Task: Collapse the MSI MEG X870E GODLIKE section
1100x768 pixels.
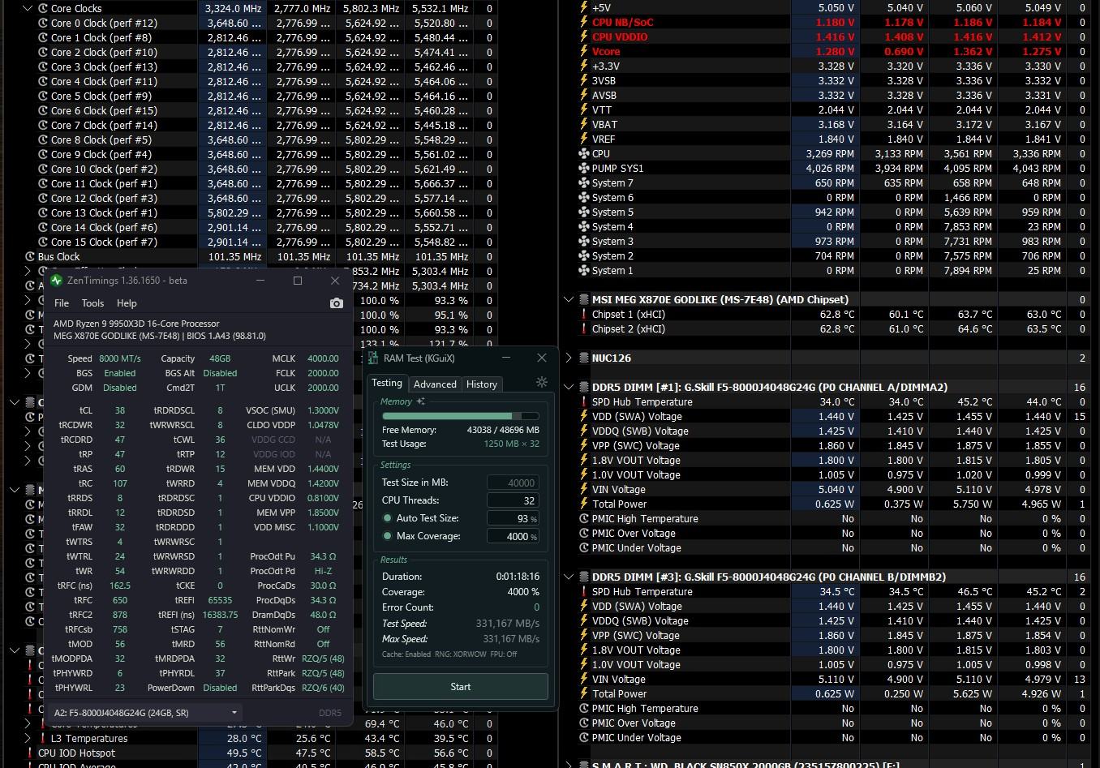Action: point(569,300)
